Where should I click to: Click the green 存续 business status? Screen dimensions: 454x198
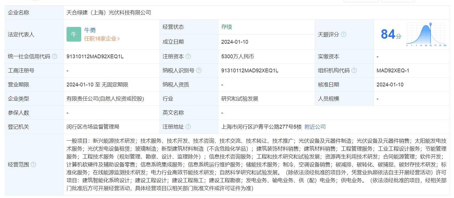(227, 27)
